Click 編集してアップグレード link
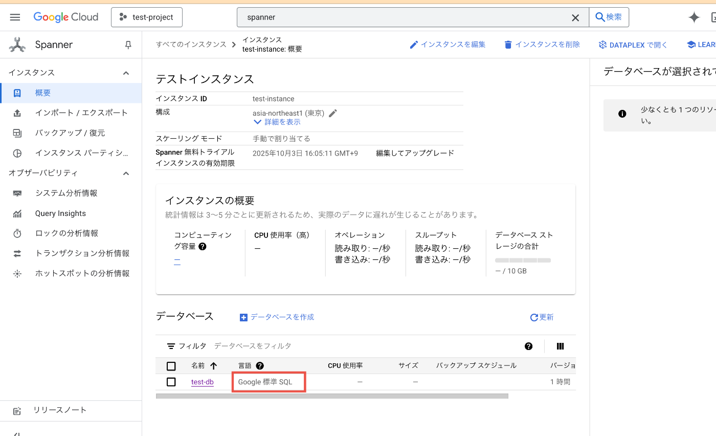 click(x=415, y=153)
